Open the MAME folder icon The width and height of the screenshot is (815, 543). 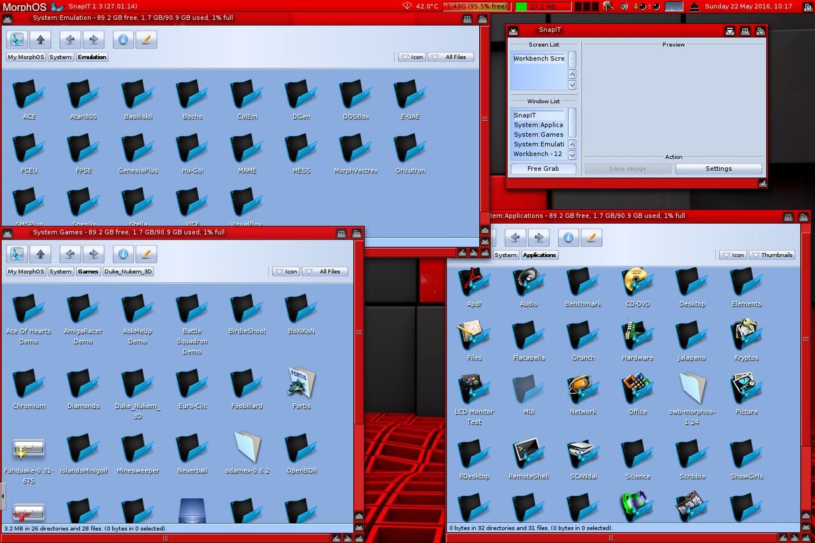click(x=247, y=150)
